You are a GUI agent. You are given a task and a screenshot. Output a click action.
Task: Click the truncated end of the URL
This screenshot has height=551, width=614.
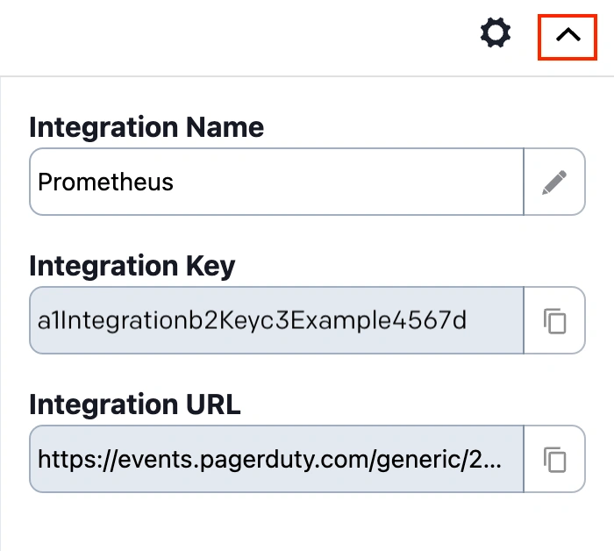pyautogui.click(x=491, y=459)
